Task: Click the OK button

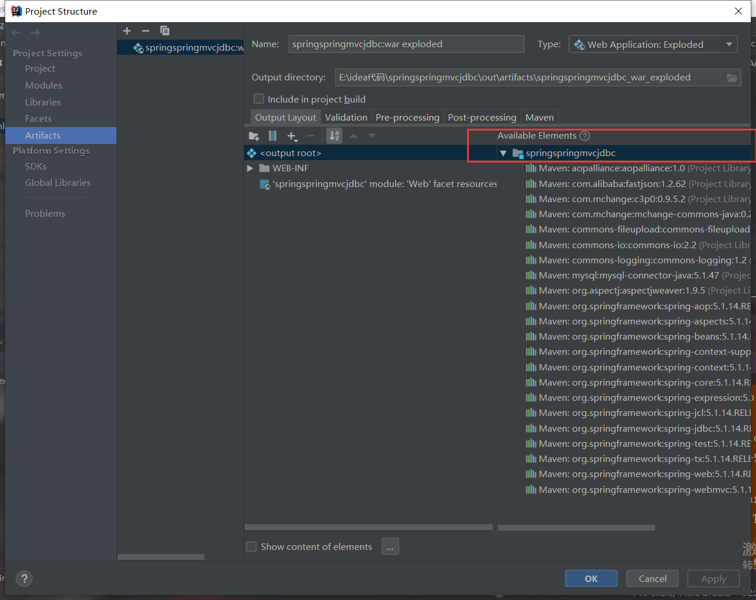Action: point(591,578)
